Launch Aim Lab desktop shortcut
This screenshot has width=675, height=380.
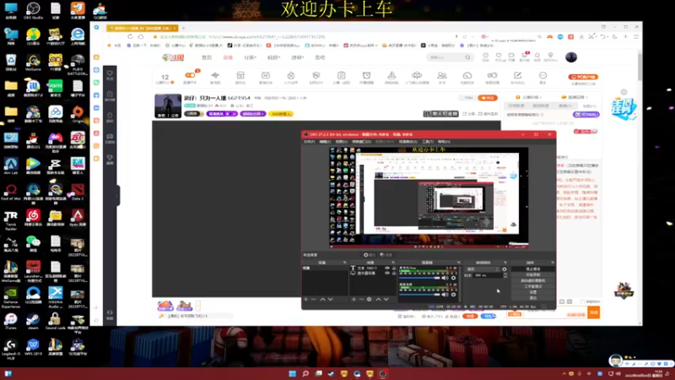[x=11, y=166]
